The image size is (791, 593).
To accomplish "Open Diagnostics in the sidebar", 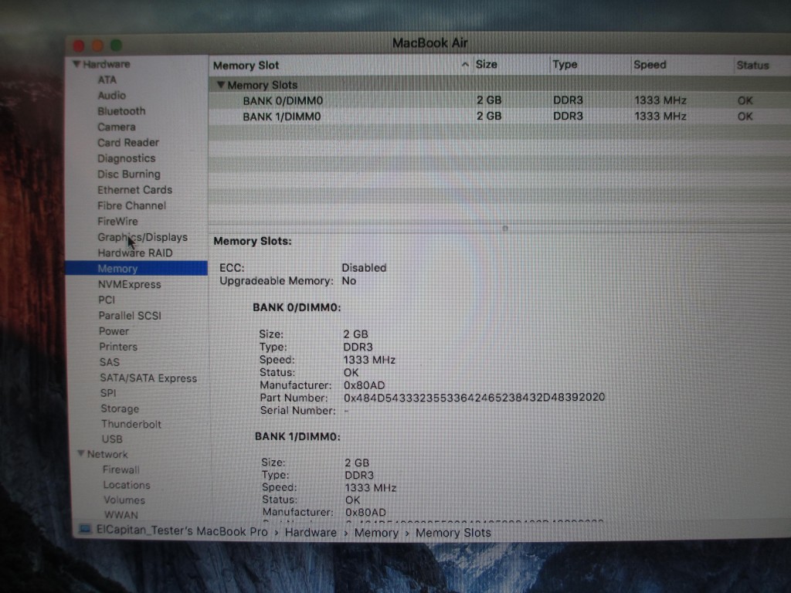I will [x=126, y=158].
